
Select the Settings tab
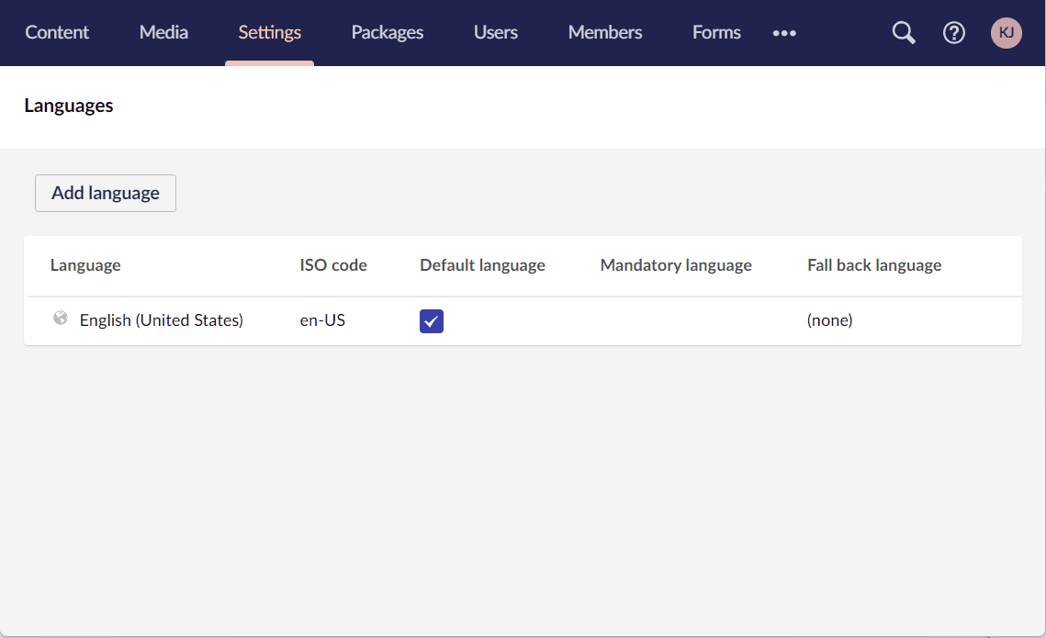coord(269,32)
